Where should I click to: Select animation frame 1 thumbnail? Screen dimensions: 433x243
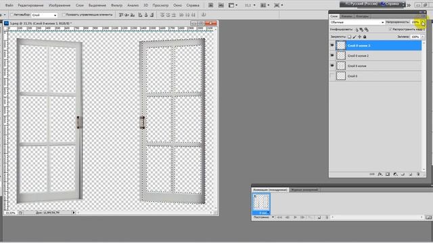[261, 202]
